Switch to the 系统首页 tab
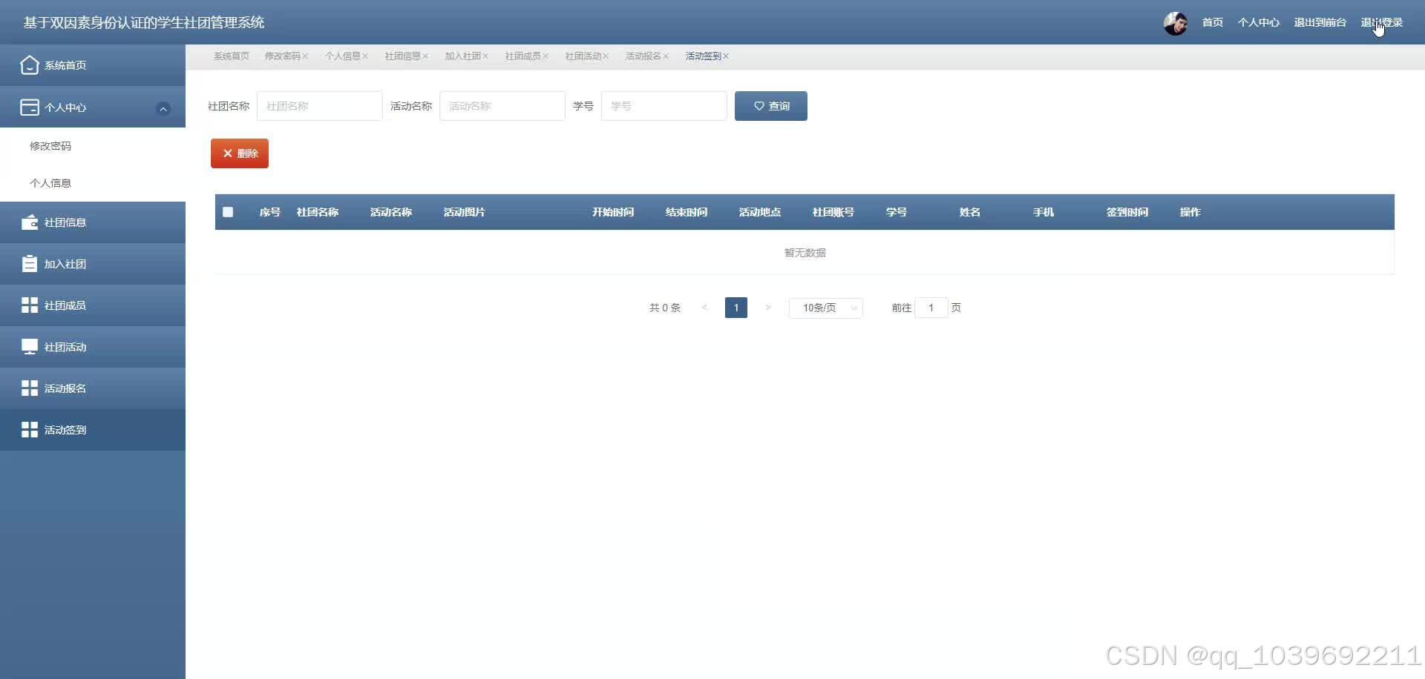The height and width of the screenshot is (679, 1425). 232,56
